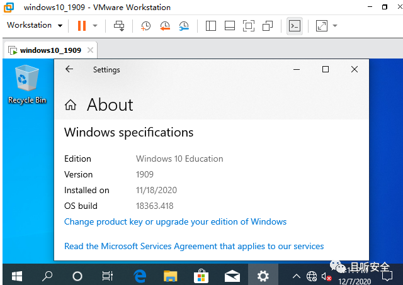Send Ctrl+Alt+Del to the virtual machine
This screenshot has height=285, width=403.
[119, 26]
